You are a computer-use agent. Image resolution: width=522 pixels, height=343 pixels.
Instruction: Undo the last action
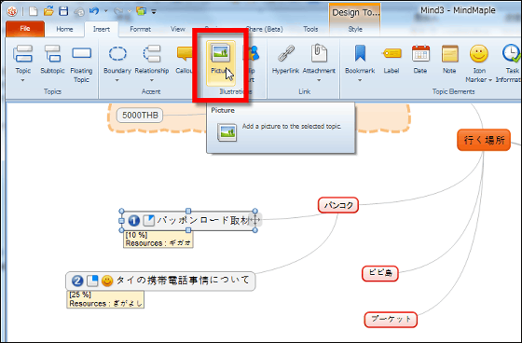(x=94, y=11)
